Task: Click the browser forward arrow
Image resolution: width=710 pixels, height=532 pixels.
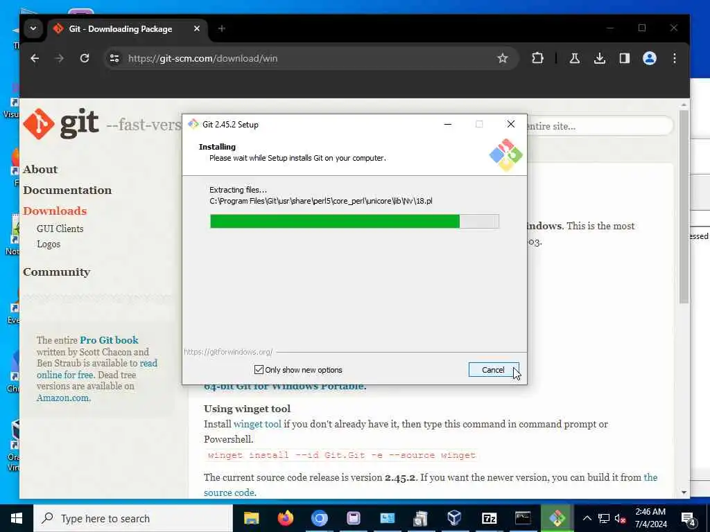Action: [x=60, y=58]
